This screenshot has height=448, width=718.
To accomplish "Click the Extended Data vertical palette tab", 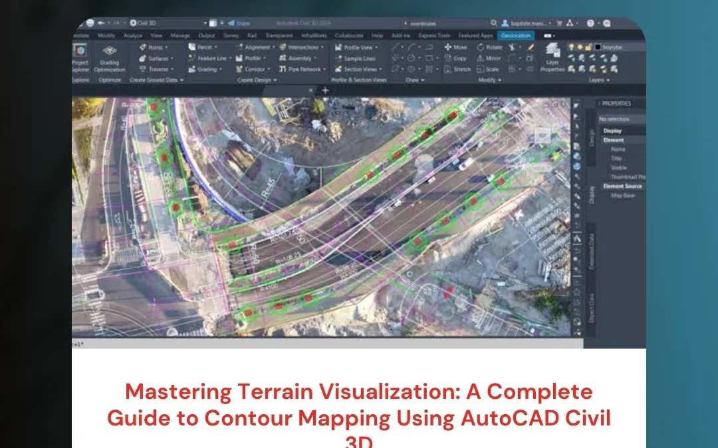I will point(591,252).
